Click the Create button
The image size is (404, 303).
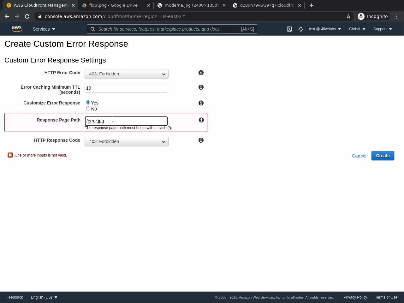coord(383,156)
